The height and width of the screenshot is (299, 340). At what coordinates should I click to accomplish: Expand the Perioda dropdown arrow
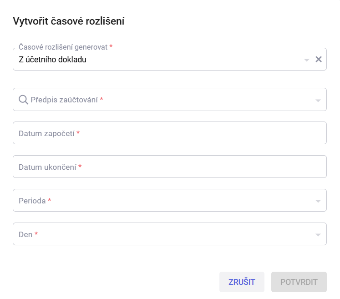tap(318, 201)
